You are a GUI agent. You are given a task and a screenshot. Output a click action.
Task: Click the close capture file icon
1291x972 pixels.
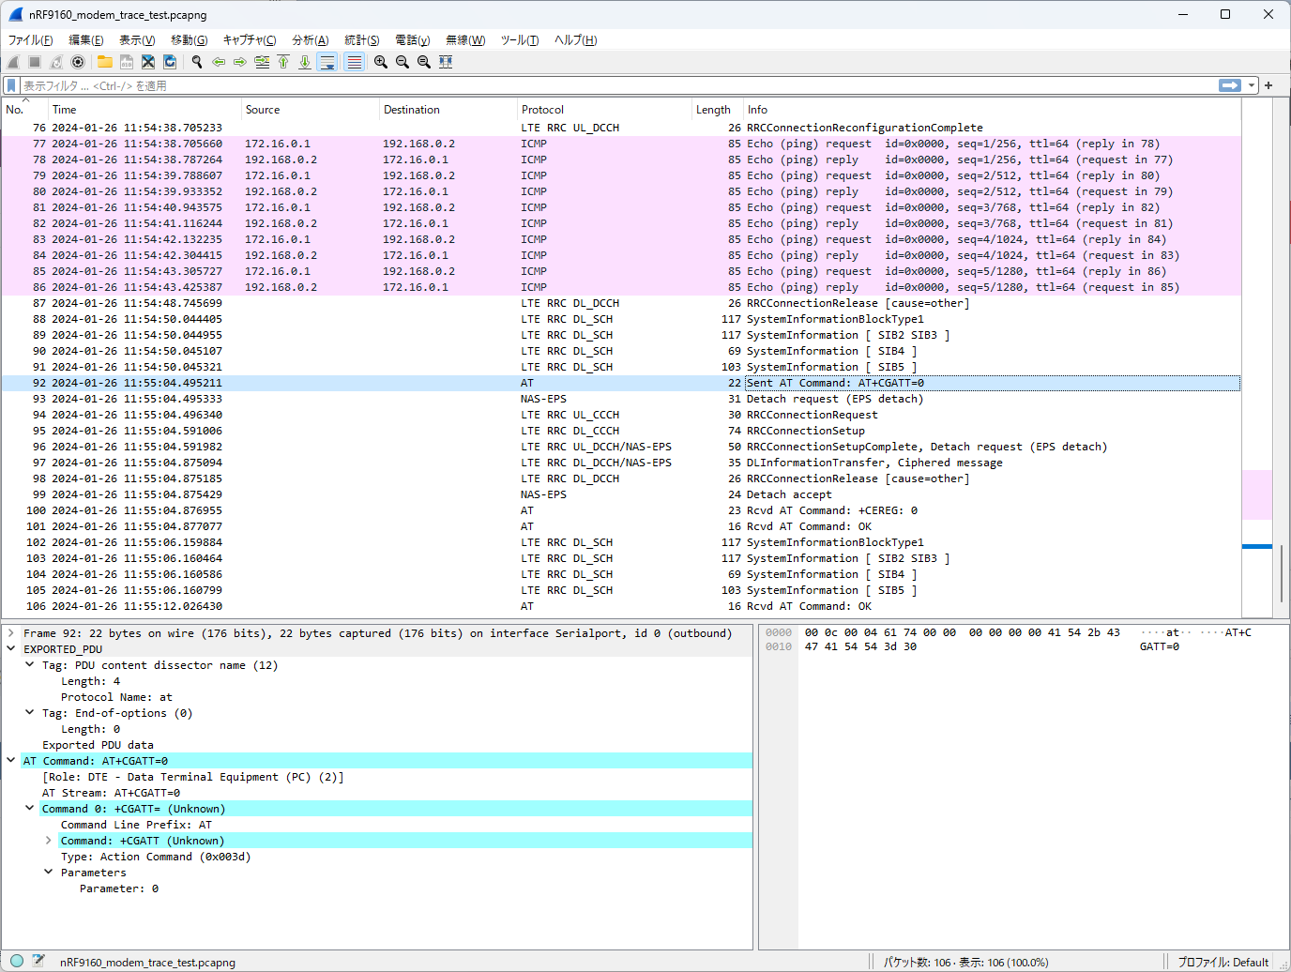click(x=148, y=62)
